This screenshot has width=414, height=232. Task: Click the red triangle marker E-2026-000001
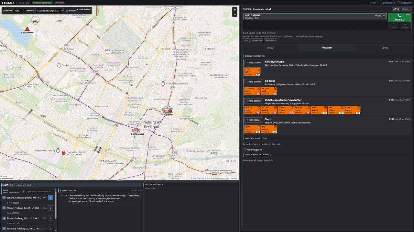point(27,29)
